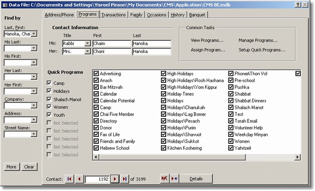Toggle Quick Programs Youth checkbox
The image size is (315, 191).
[49, 115]
